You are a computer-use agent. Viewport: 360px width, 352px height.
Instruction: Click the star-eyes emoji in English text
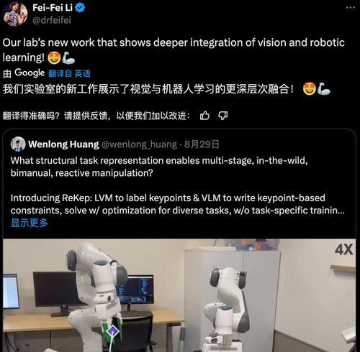click(x=54, y=58)
